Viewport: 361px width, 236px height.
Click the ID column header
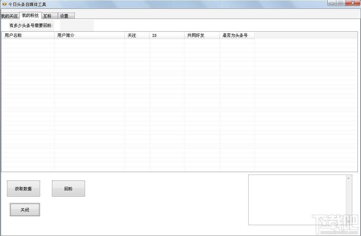[167, 35]
